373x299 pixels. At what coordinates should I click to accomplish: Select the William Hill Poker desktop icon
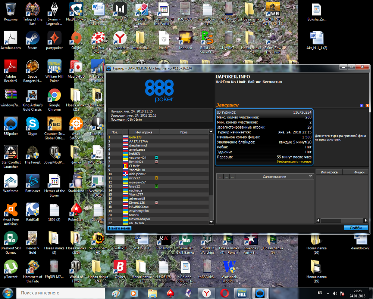pos(54,71)
